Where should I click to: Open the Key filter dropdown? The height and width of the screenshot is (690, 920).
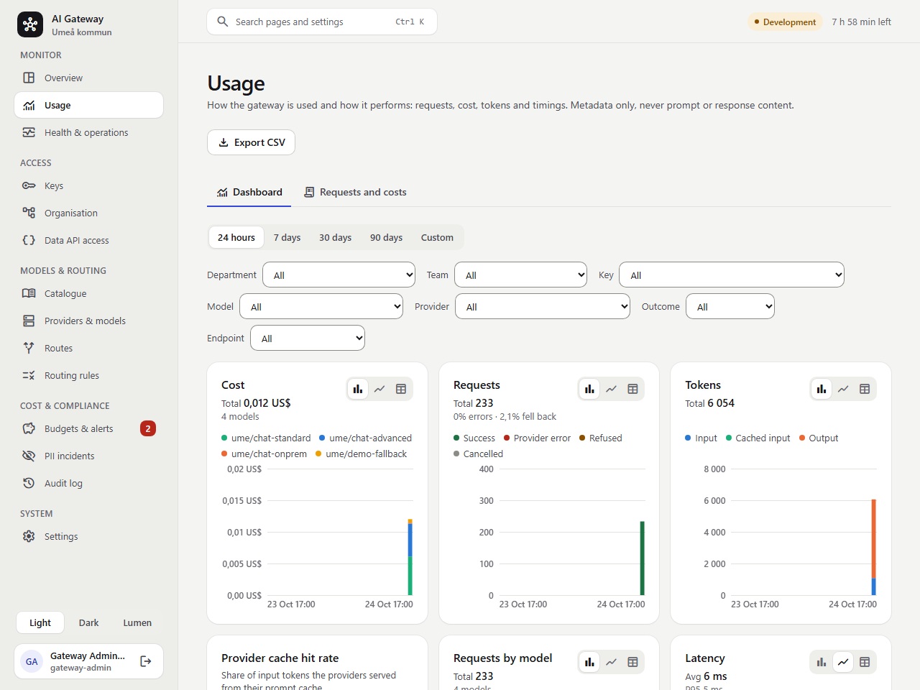click(732, 275)
